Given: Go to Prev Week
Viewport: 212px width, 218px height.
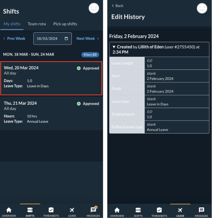Looking at the screenshot, I should click(14, 39).
